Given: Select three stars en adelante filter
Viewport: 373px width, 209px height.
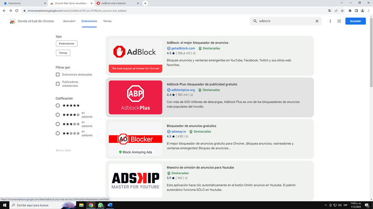Looking at the screenshot, I should 58,124.
